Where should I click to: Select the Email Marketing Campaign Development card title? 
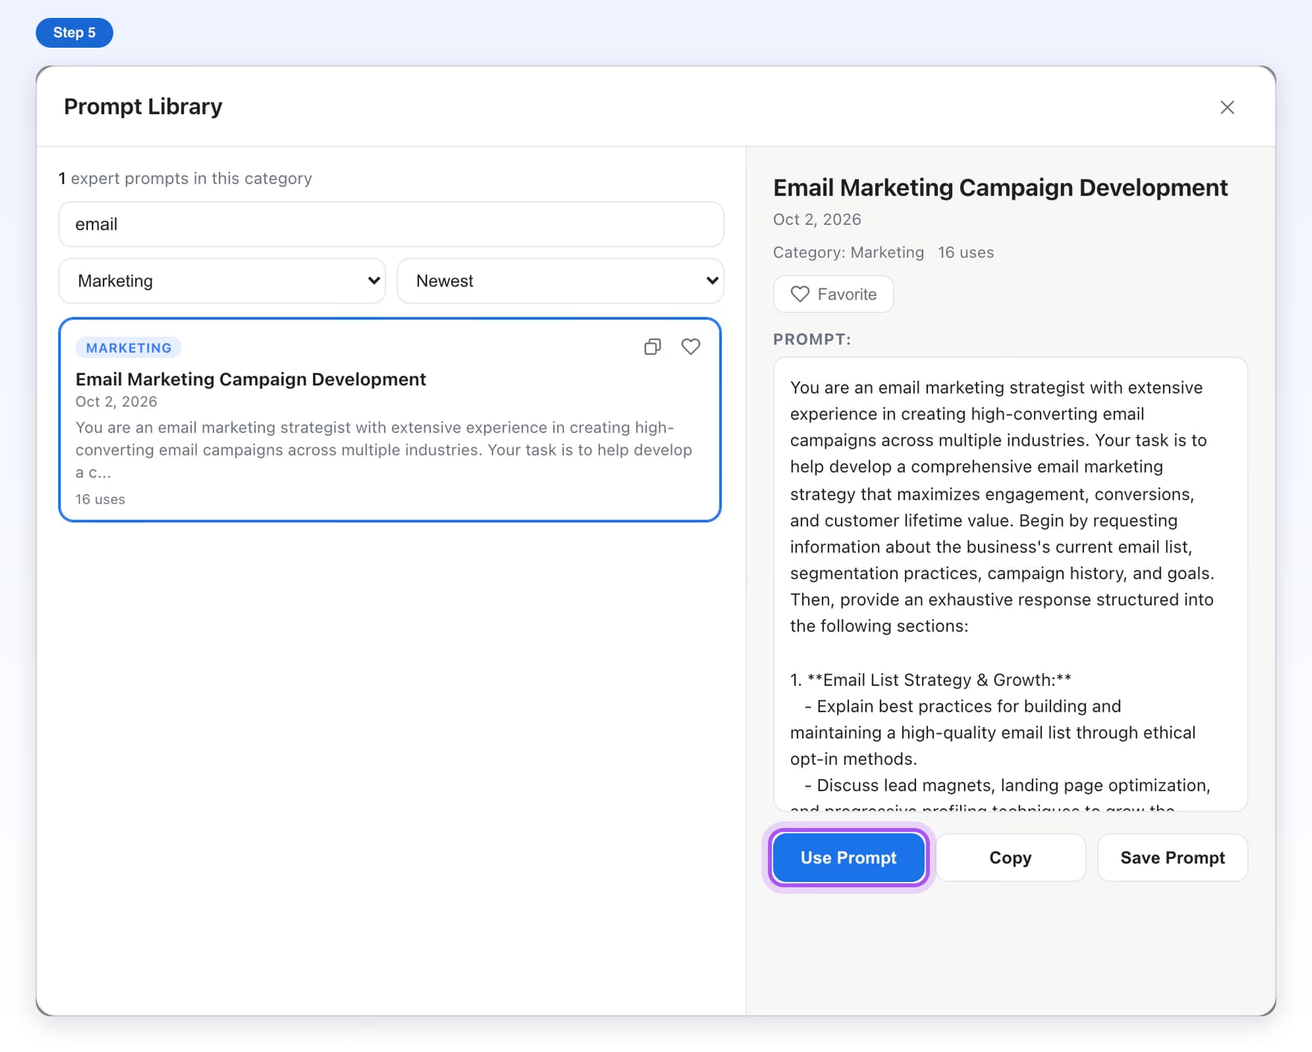click(250, 379)
